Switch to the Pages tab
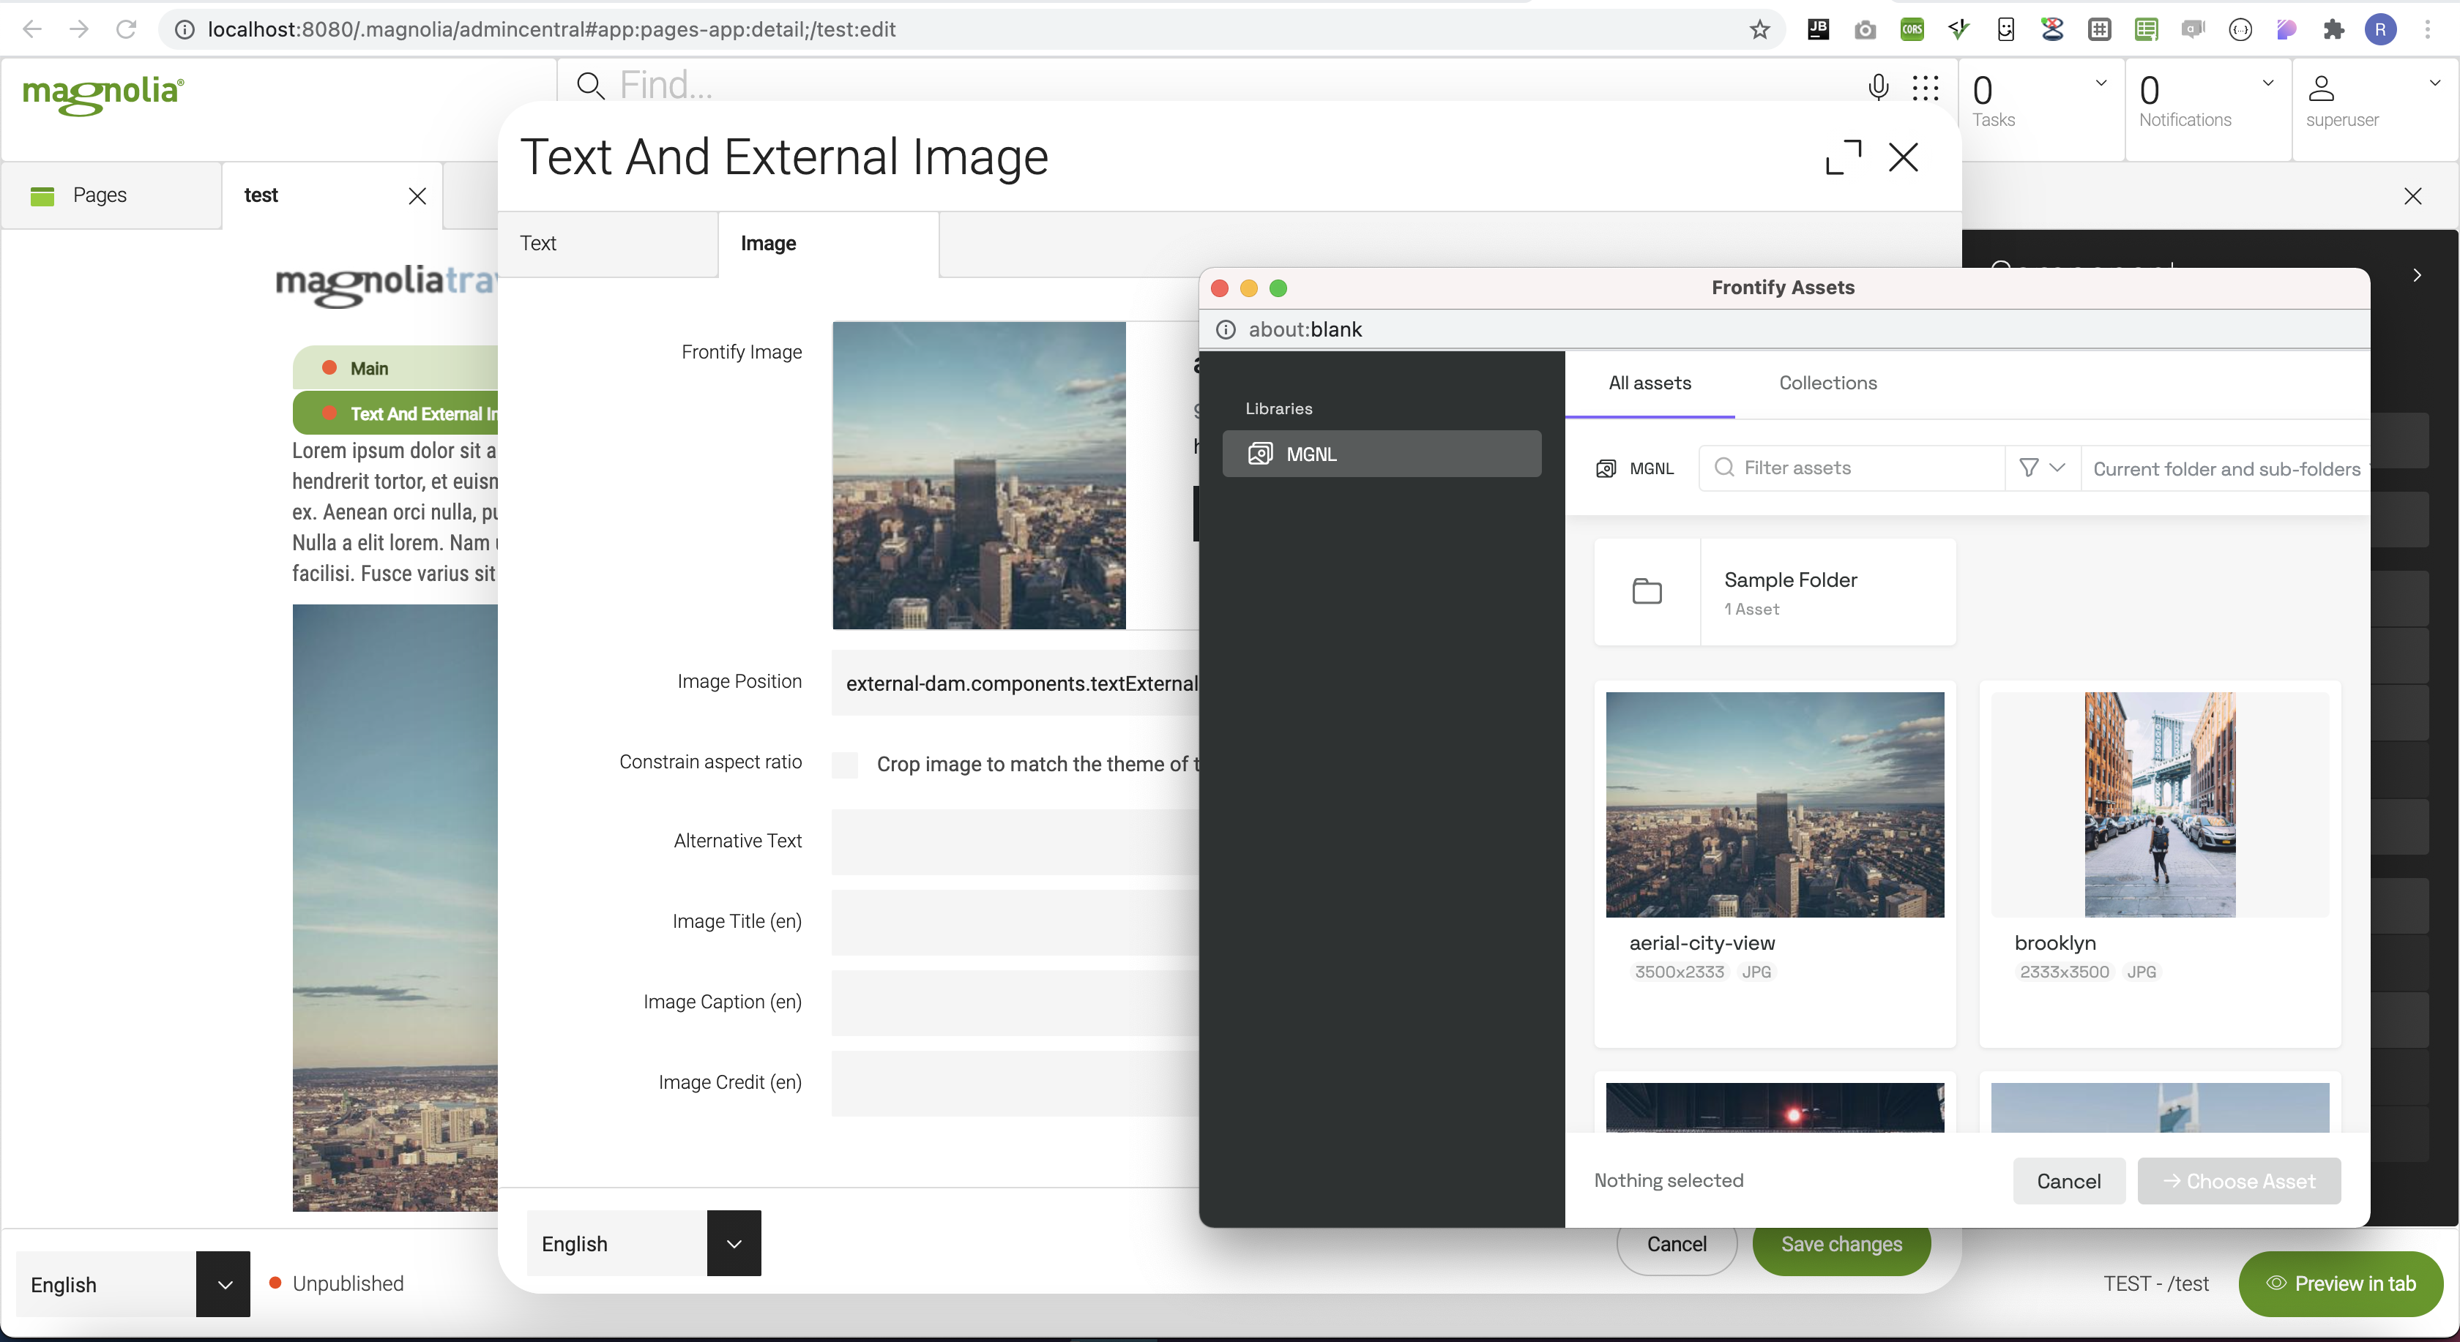 [111, 195]
